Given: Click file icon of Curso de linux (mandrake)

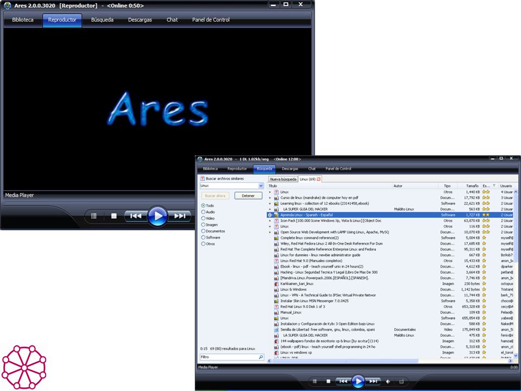Looking at the screenshot, I should [276, 198].
